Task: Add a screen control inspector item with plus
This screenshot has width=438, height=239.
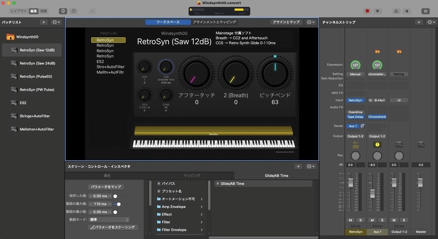Action: tap(298, 166)
